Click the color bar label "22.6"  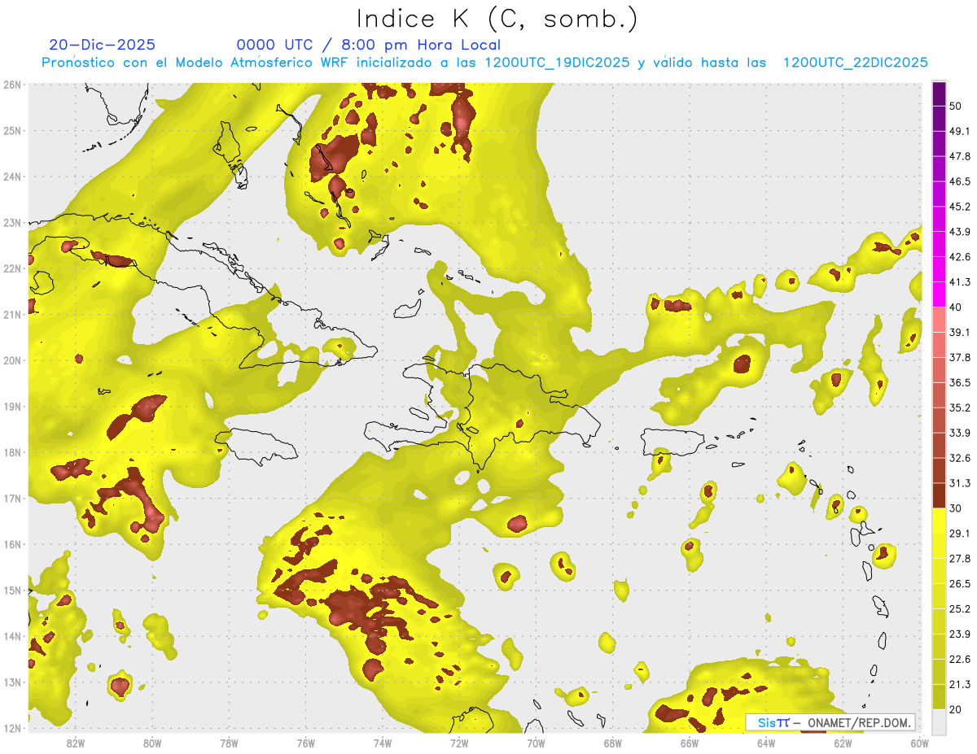[960, 660]
